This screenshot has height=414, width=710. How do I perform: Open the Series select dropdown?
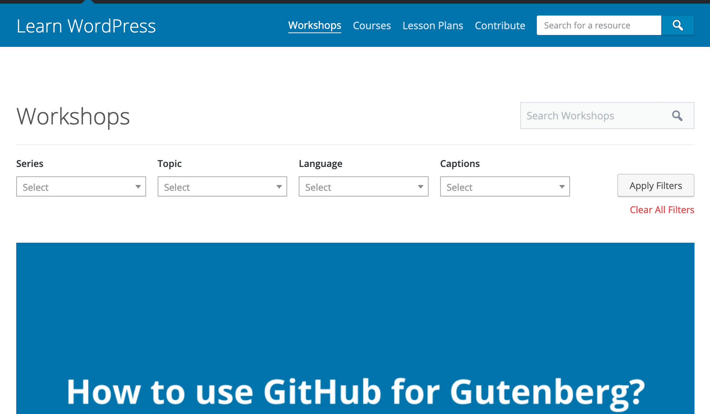[81, 186]
